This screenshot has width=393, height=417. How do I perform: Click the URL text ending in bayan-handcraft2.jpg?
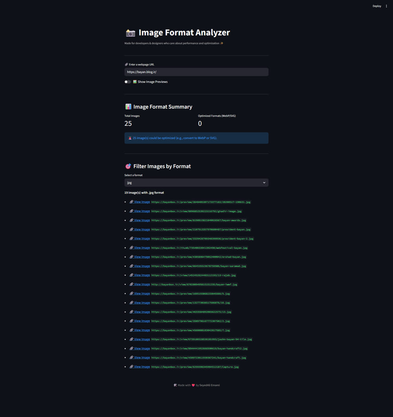click(199, 349)
